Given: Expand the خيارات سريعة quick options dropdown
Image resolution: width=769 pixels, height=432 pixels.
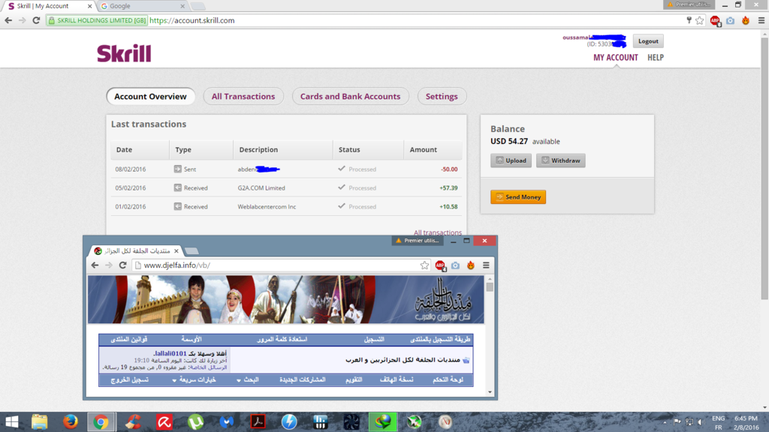Looking at the screenshot, I should 195,380.
